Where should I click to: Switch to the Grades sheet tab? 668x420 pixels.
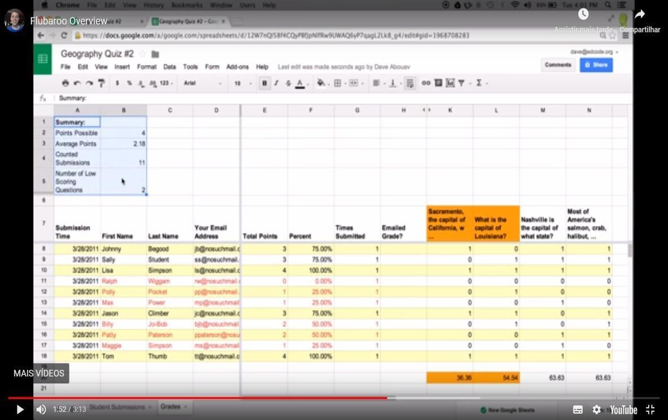pyautogui.click(x=171, y=407)
